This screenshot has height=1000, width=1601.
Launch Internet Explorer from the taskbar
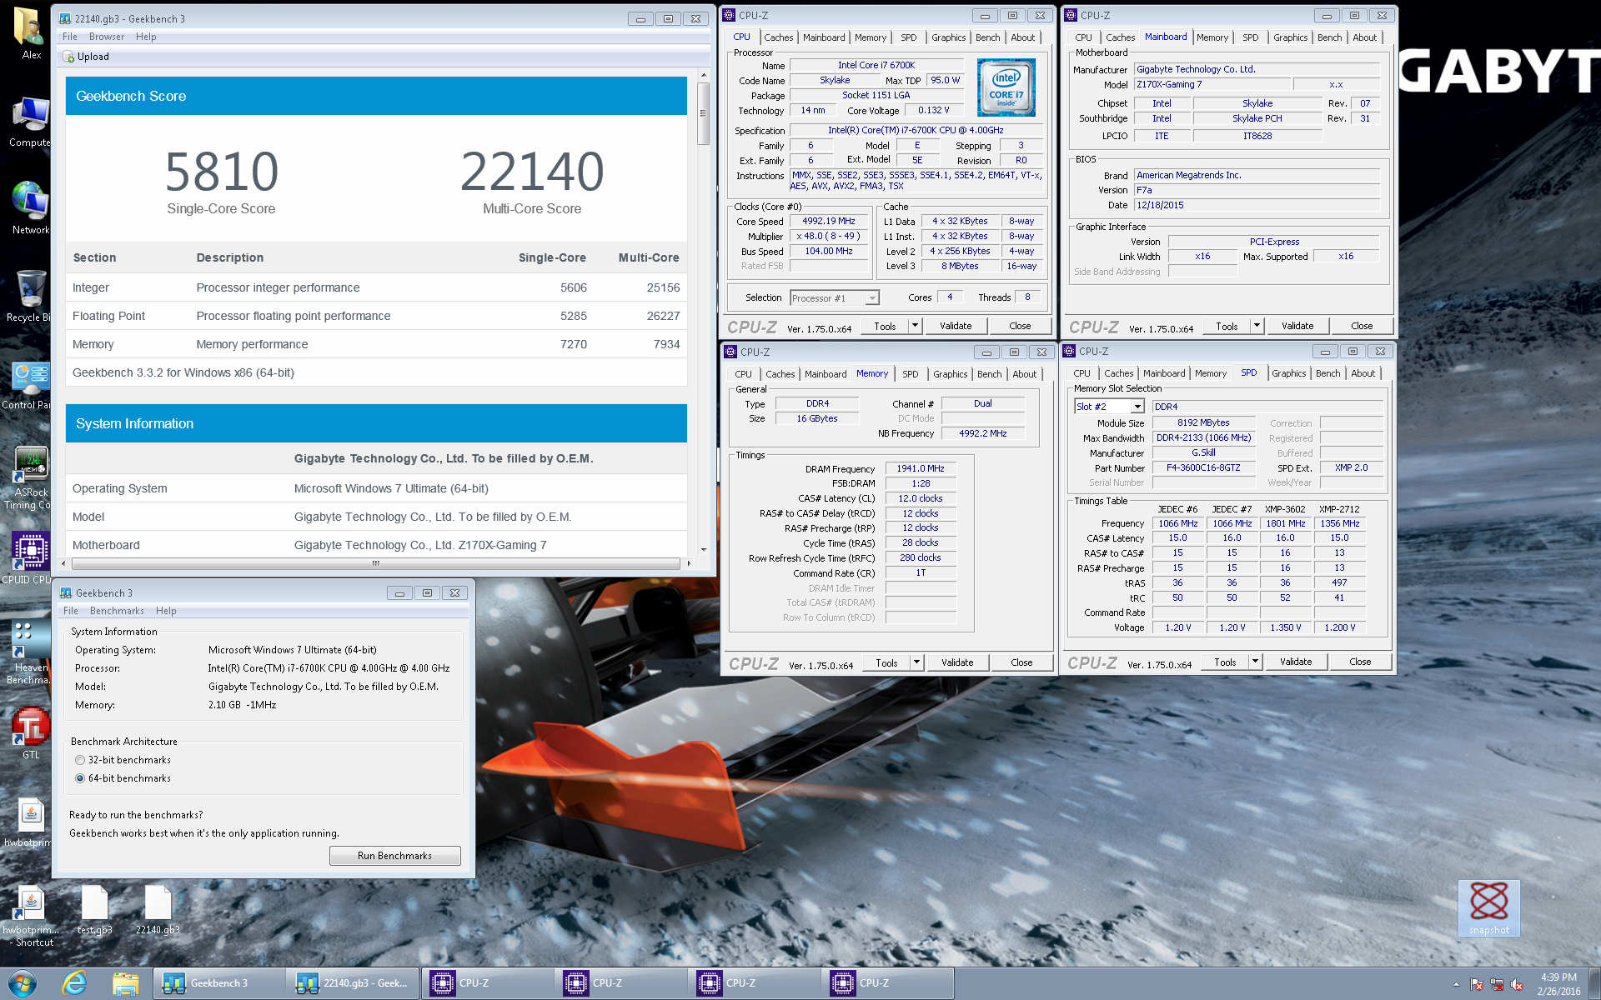(x=75, y=983)
